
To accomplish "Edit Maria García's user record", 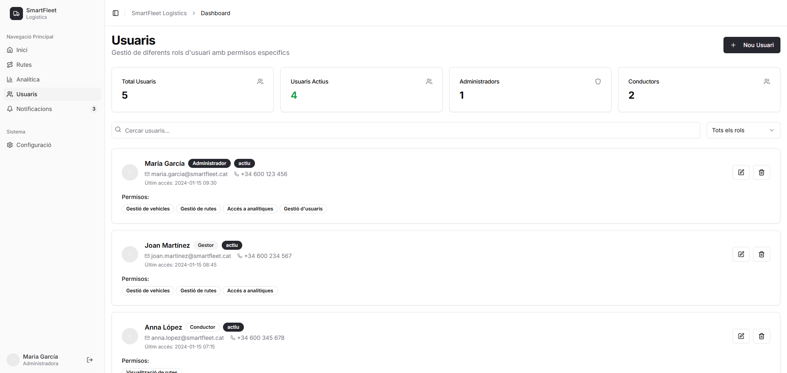I will 741,172.
